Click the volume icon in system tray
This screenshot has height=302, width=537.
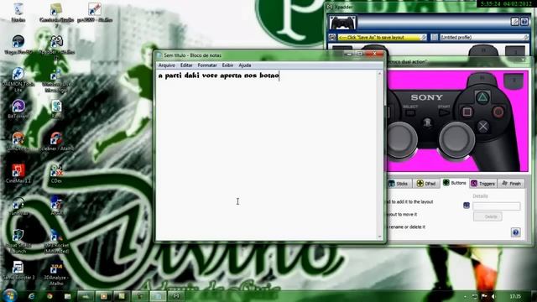click(493, 296)
